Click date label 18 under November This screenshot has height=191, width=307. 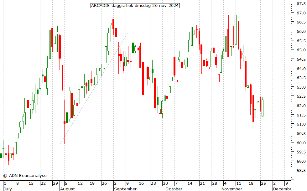pos(251,183)
